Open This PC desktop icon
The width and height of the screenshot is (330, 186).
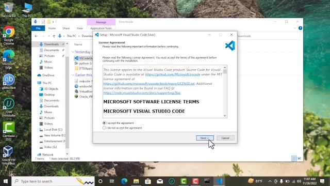(x=27, y=9)
